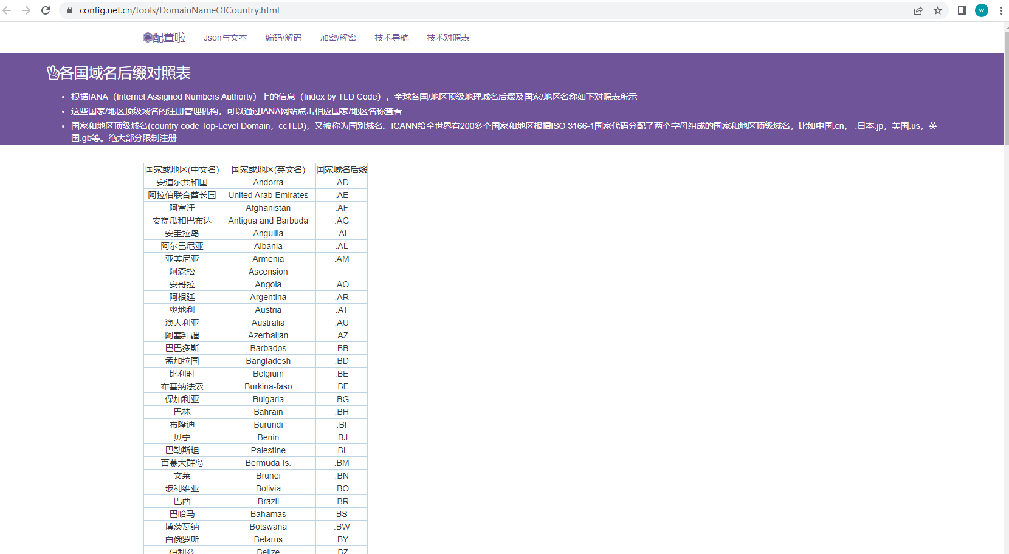Reload the current page

pyautogui.click(x=46, y=10)
